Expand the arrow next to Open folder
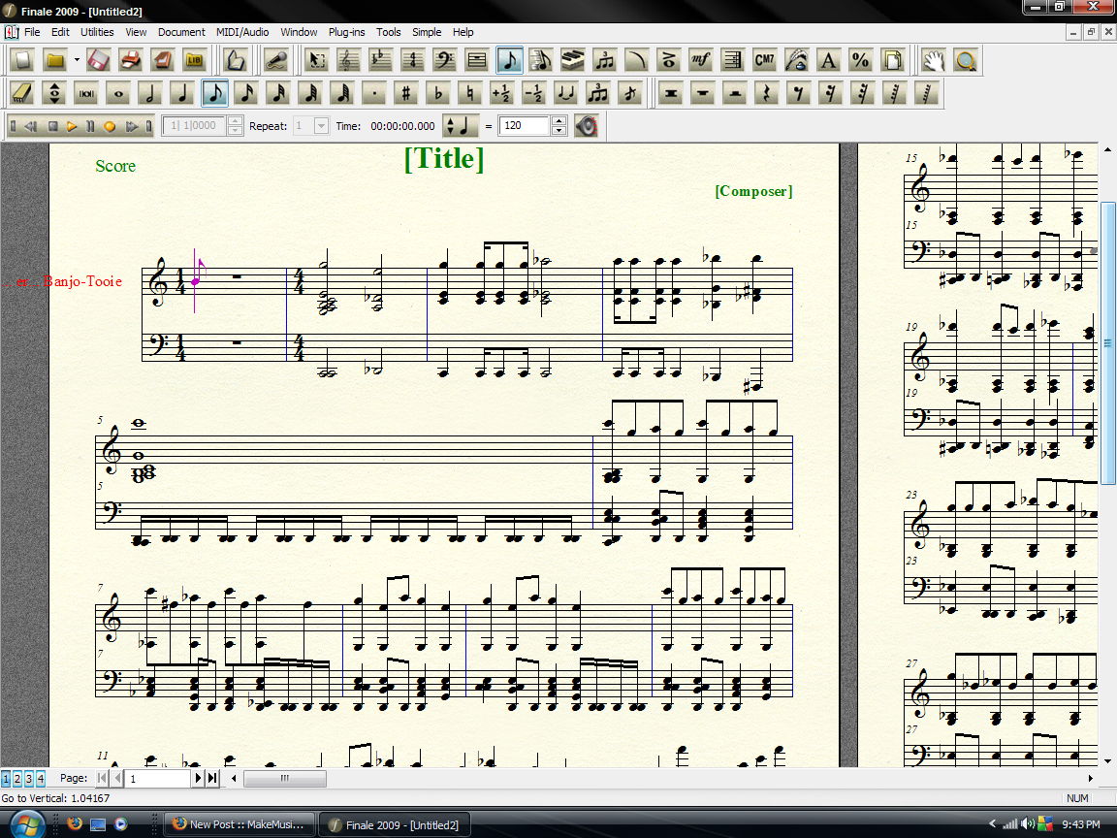The image size is (1117, 838). (77, 60)
